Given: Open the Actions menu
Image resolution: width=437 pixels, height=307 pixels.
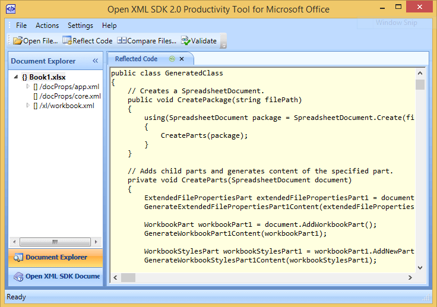Looking at the screenshot, I should coord(47,26).
